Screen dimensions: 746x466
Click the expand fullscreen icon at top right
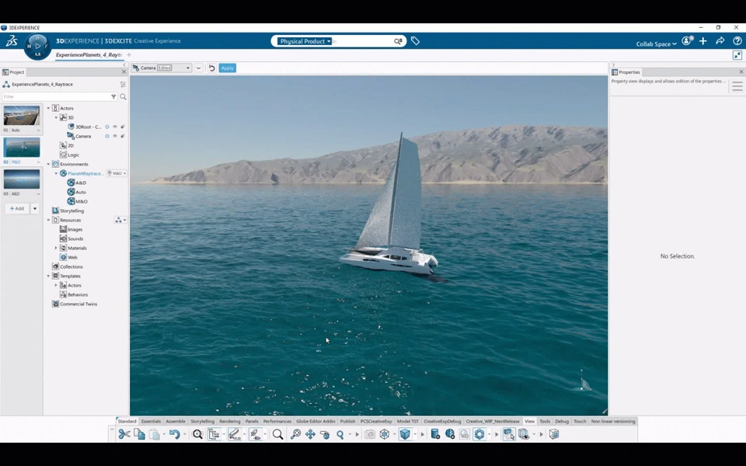pos(737,55)
